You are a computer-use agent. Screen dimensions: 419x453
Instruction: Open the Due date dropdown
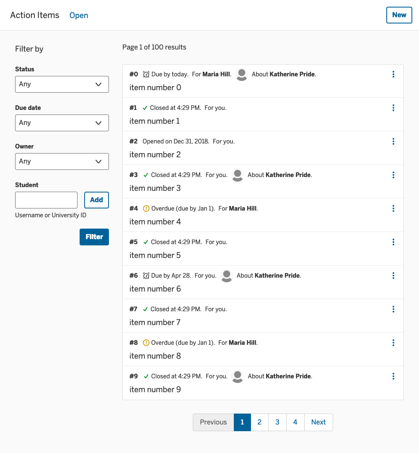click(x=62, y=123)
